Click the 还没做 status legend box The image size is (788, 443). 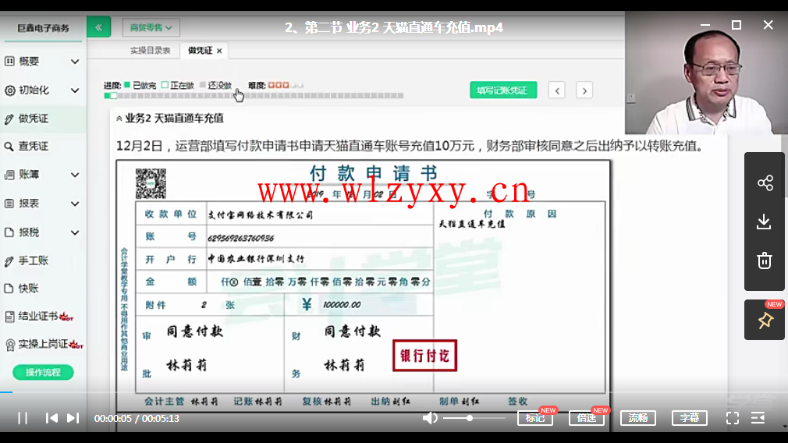(x=203, y=85)
